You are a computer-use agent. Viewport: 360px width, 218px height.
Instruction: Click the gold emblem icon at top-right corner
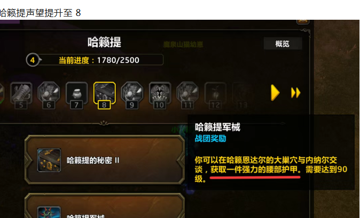(303, 22)
